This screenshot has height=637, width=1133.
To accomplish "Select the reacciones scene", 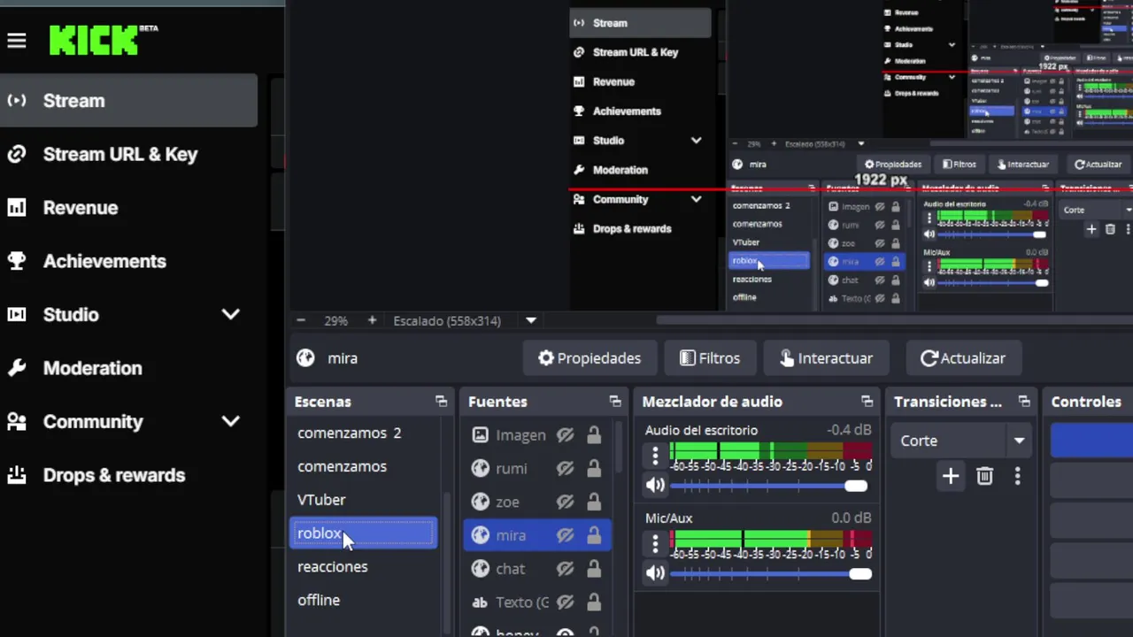I will pyautogui.click(x=363, y=567).
